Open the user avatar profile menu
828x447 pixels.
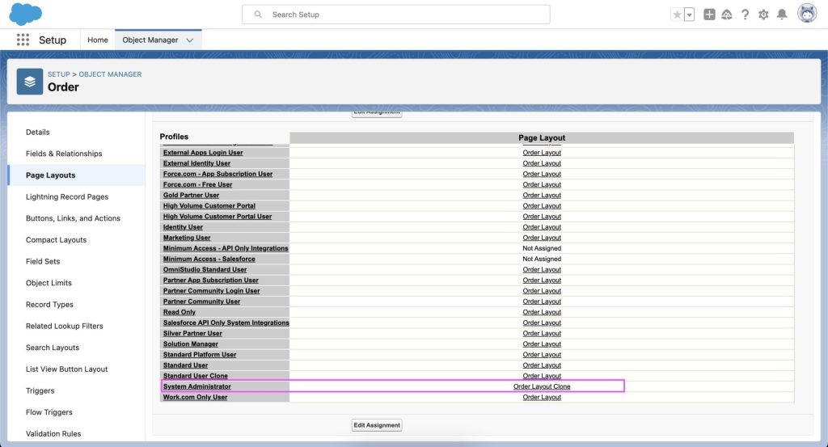tap(806, 14)
